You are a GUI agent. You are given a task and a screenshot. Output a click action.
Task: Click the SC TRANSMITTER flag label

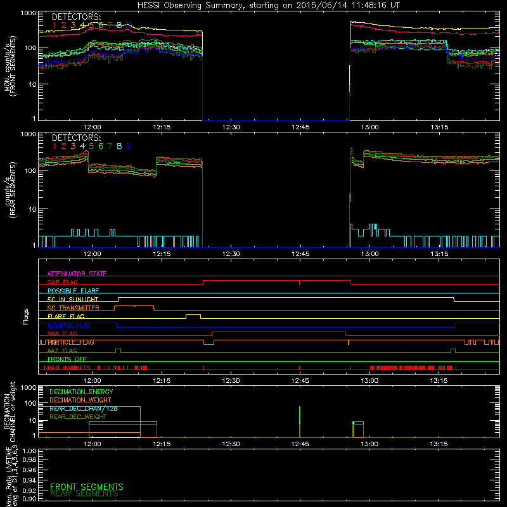point(74,308)
